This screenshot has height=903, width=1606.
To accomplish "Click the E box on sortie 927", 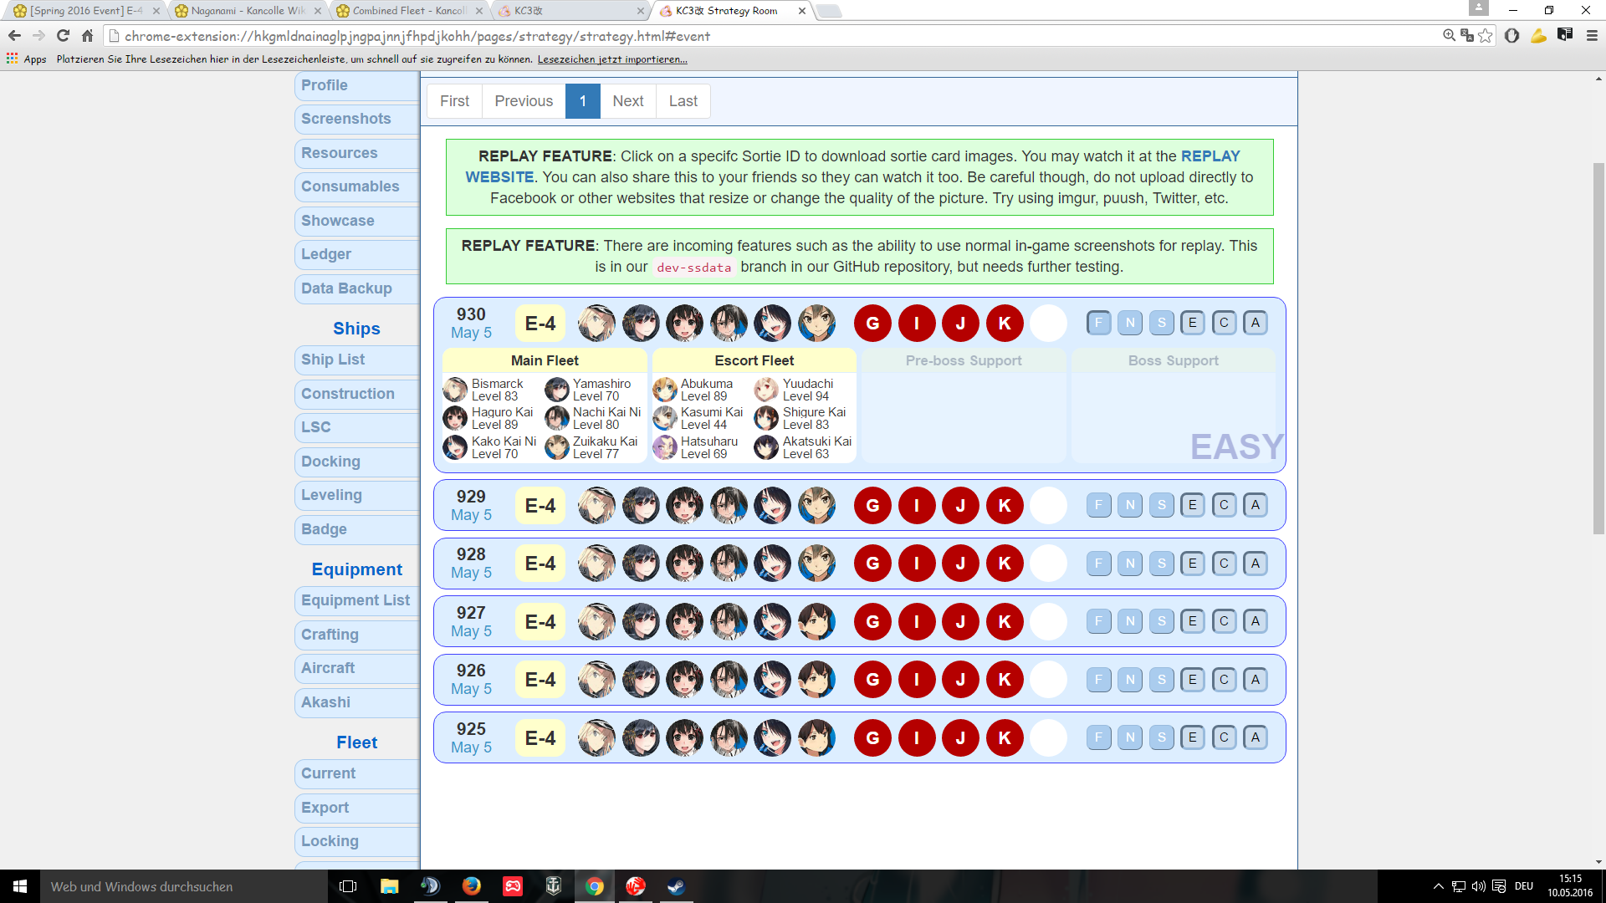I will pos(1193,621).
